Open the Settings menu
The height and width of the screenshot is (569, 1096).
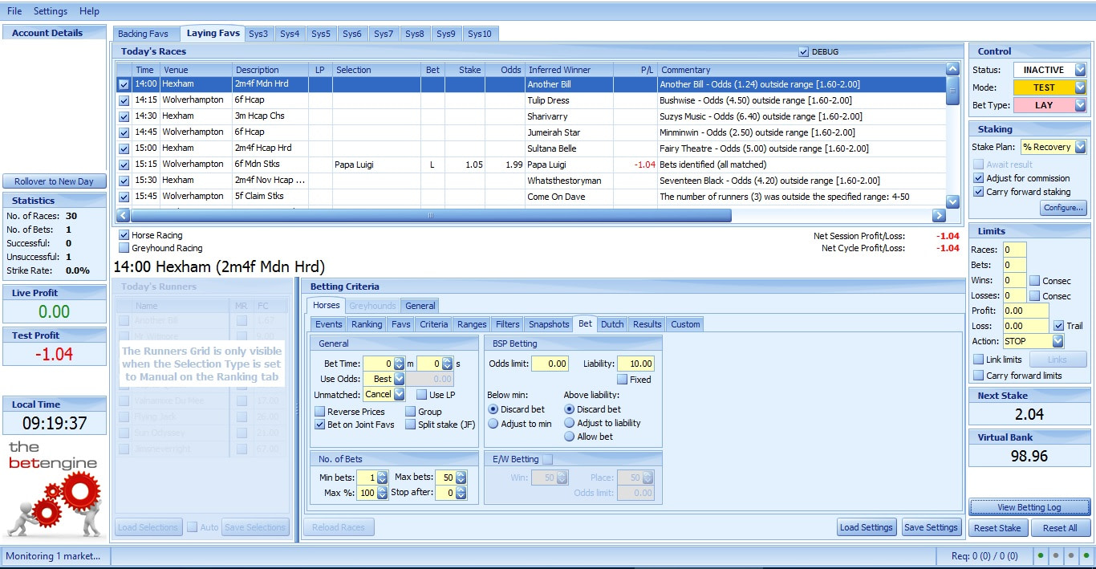point(51,11)
